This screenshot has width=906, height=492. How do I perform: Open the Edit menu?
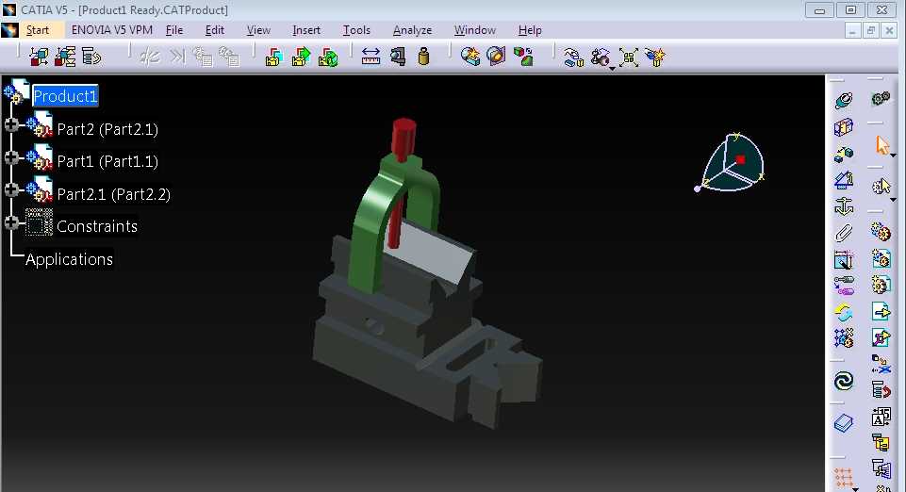click(x=214, y=30)
